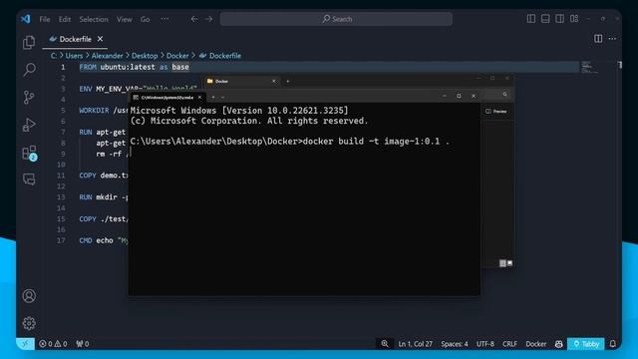638x359 pixels.
Task: Select the cmd.exe terminal tab
Action: (167, 98)
